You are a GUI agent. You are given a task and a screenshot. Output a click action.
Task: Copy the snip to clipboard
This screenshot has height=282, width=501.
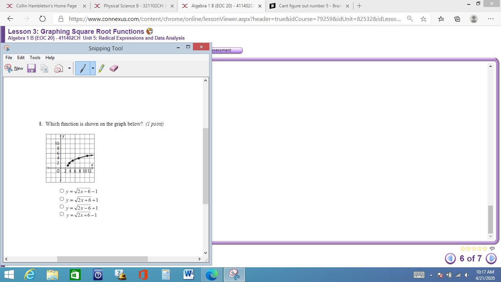click(44, 68)
